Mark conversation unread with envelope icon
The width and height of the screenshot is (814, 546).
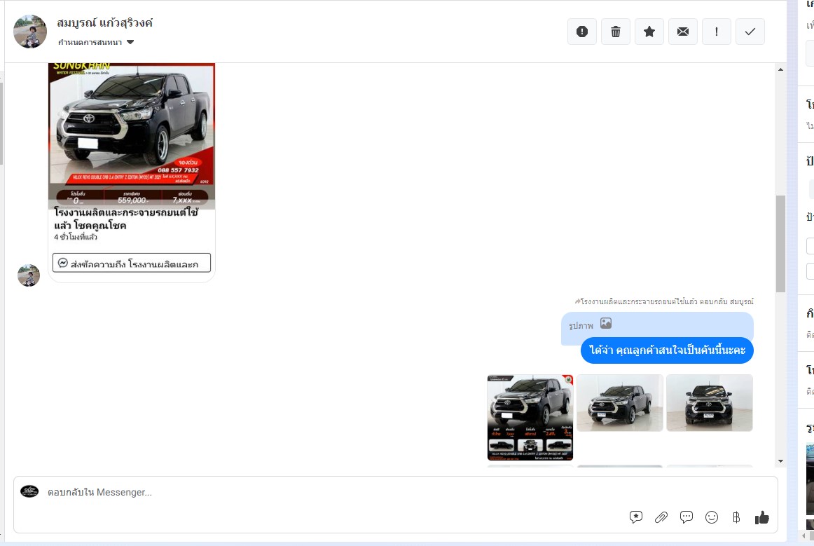click(683, 32)
